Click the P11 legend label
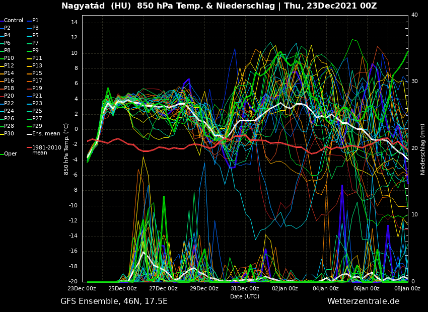 37,58
